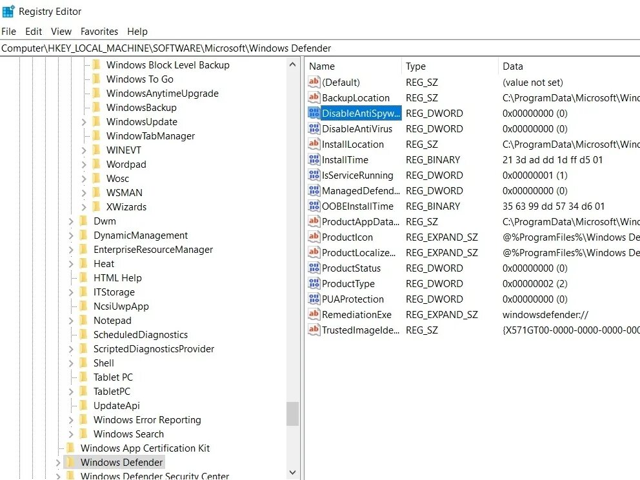The width and height of the screenshot is (640, 480).
Task: Click the RemediationExe value icon
Action: [x=314, y=315]
